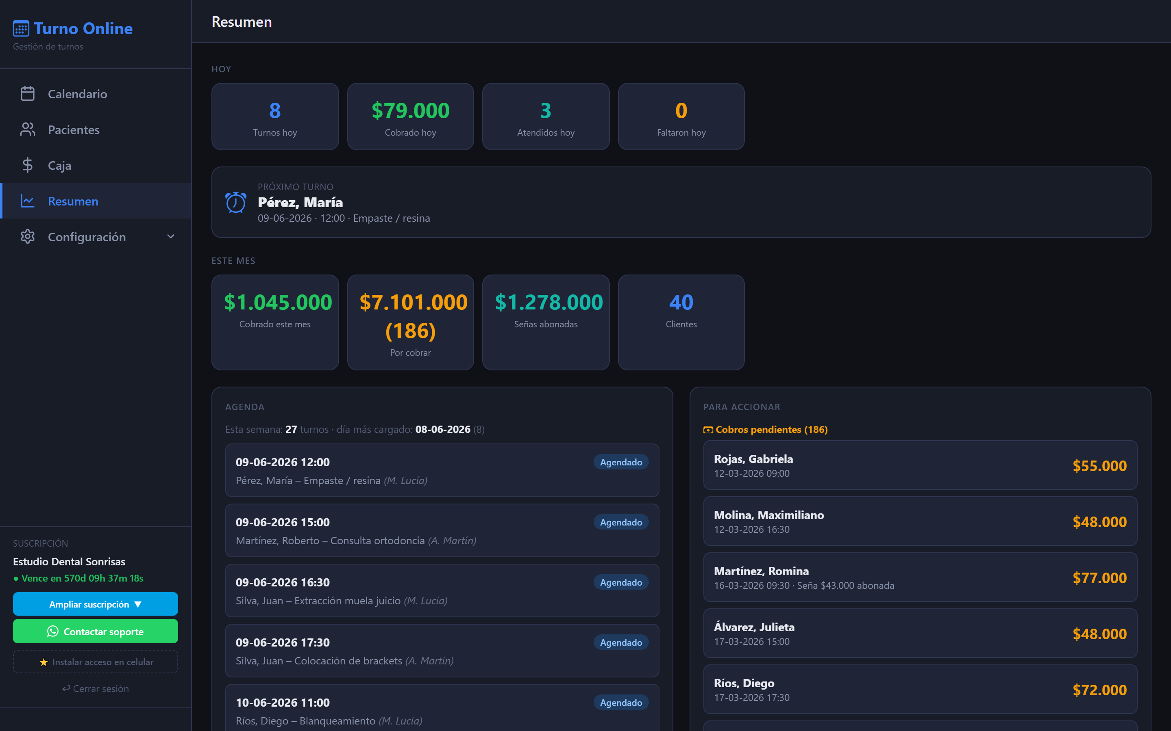1171x731 pixels.
Task: Click the return arrow icon by Cerrar sesión
Action: [66, 688]
